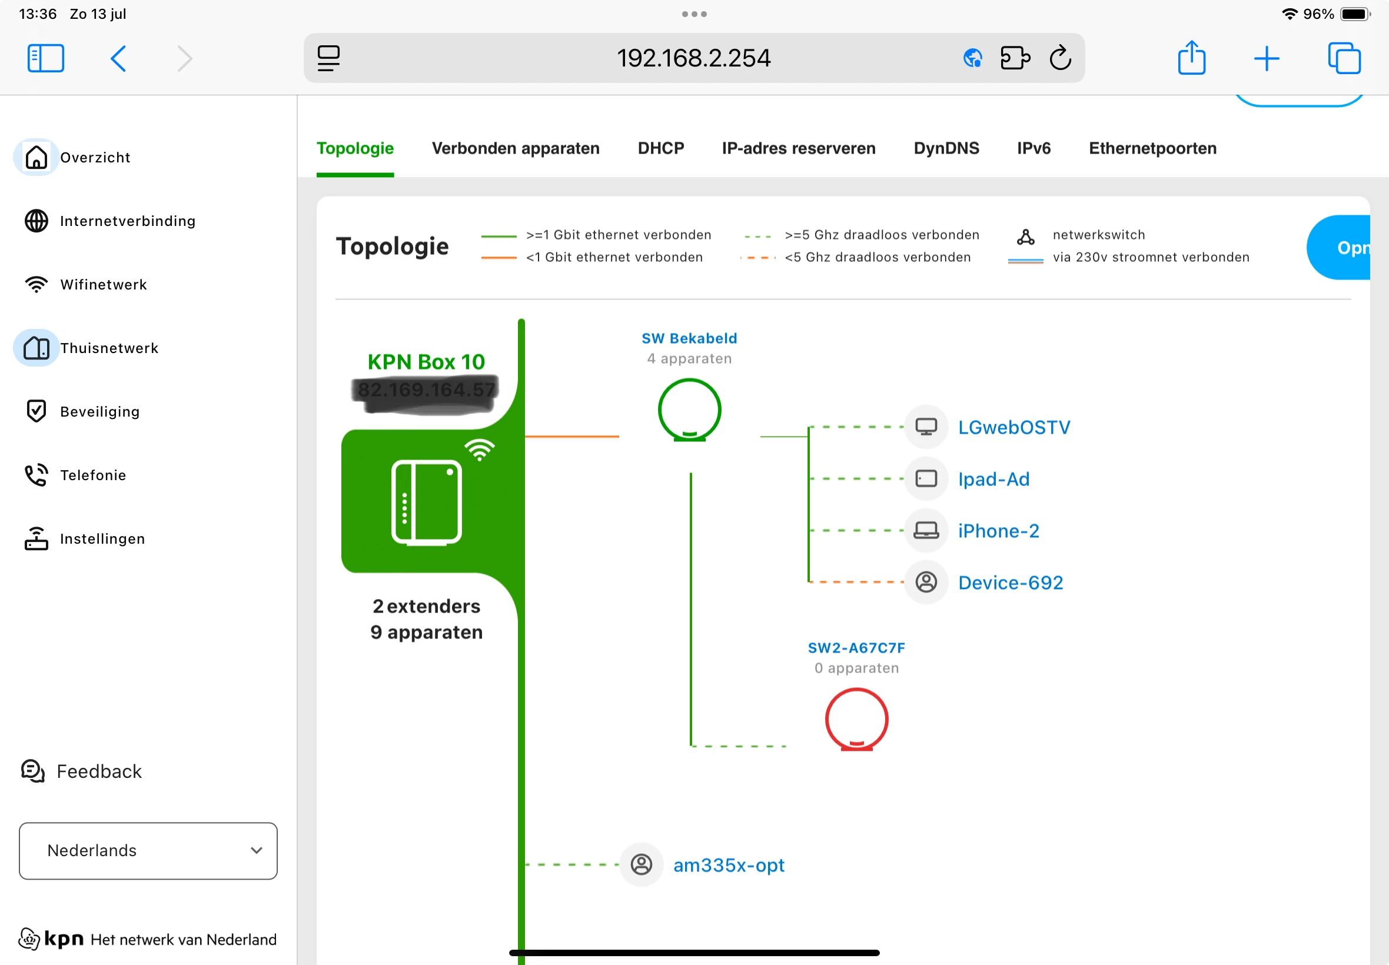
Task: Click the extensions puzzle icon in address bar
Action: 1015,59
